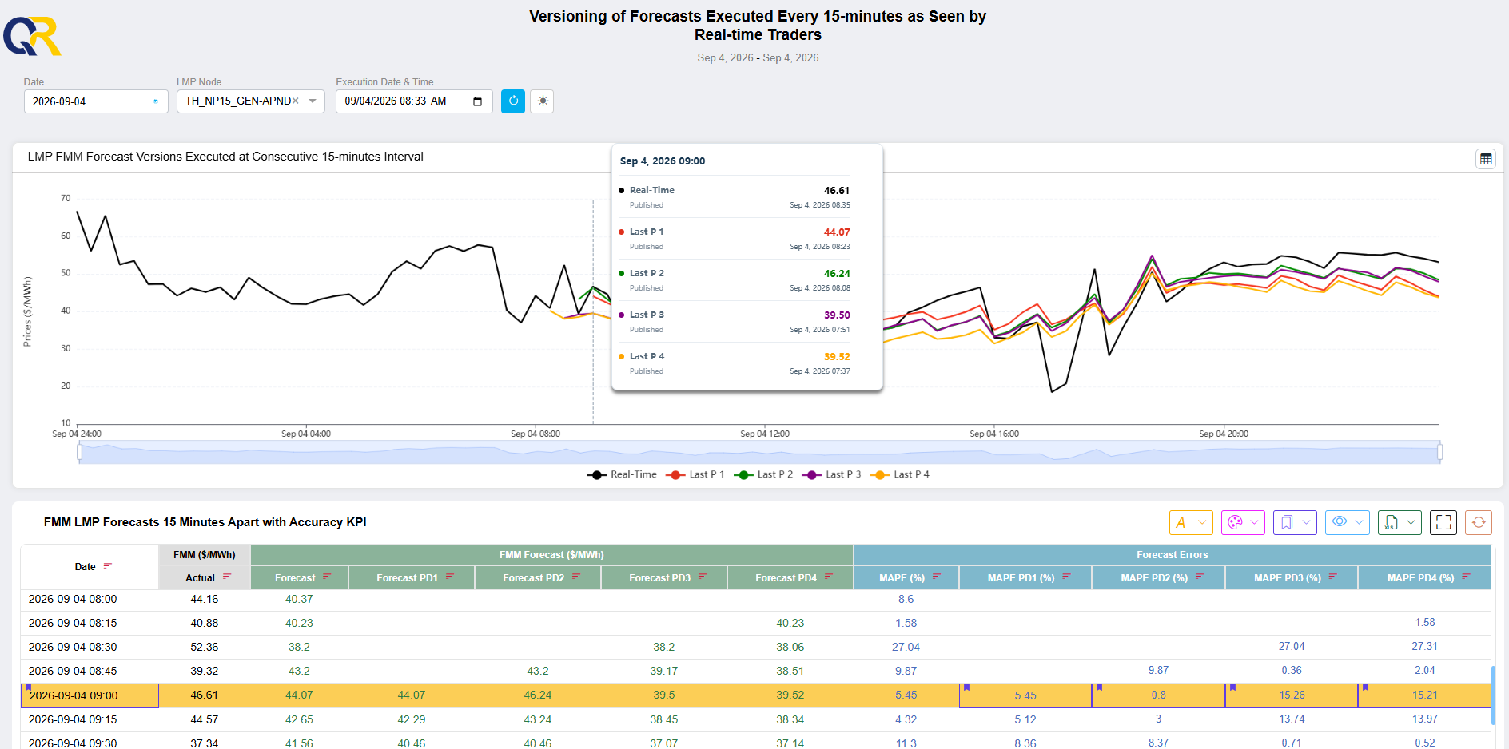Open the Forecast PD2 column filter icon

tap(576, 577)
